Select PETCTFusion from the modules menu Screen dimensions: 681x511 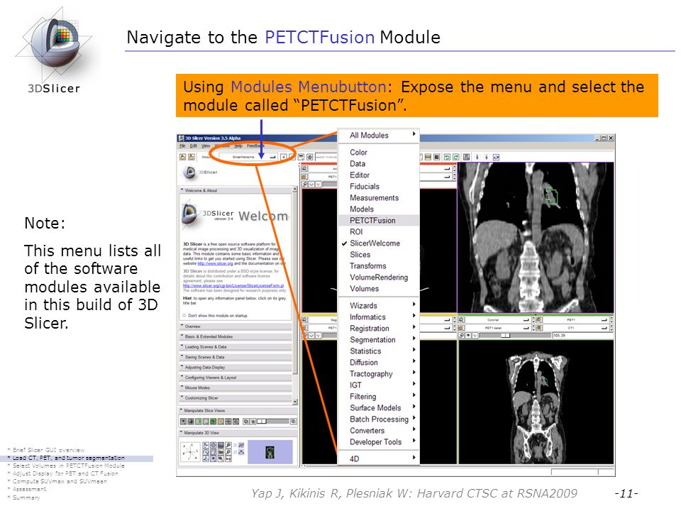(378, 220)
